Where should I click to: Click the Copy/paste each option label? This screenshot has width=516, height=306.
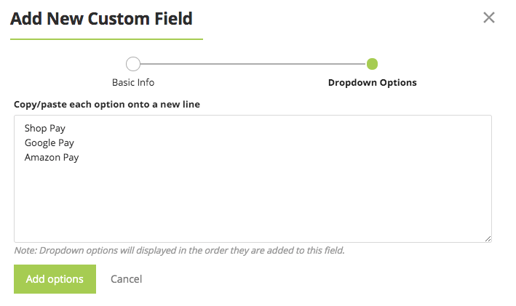tap(107, 104)
